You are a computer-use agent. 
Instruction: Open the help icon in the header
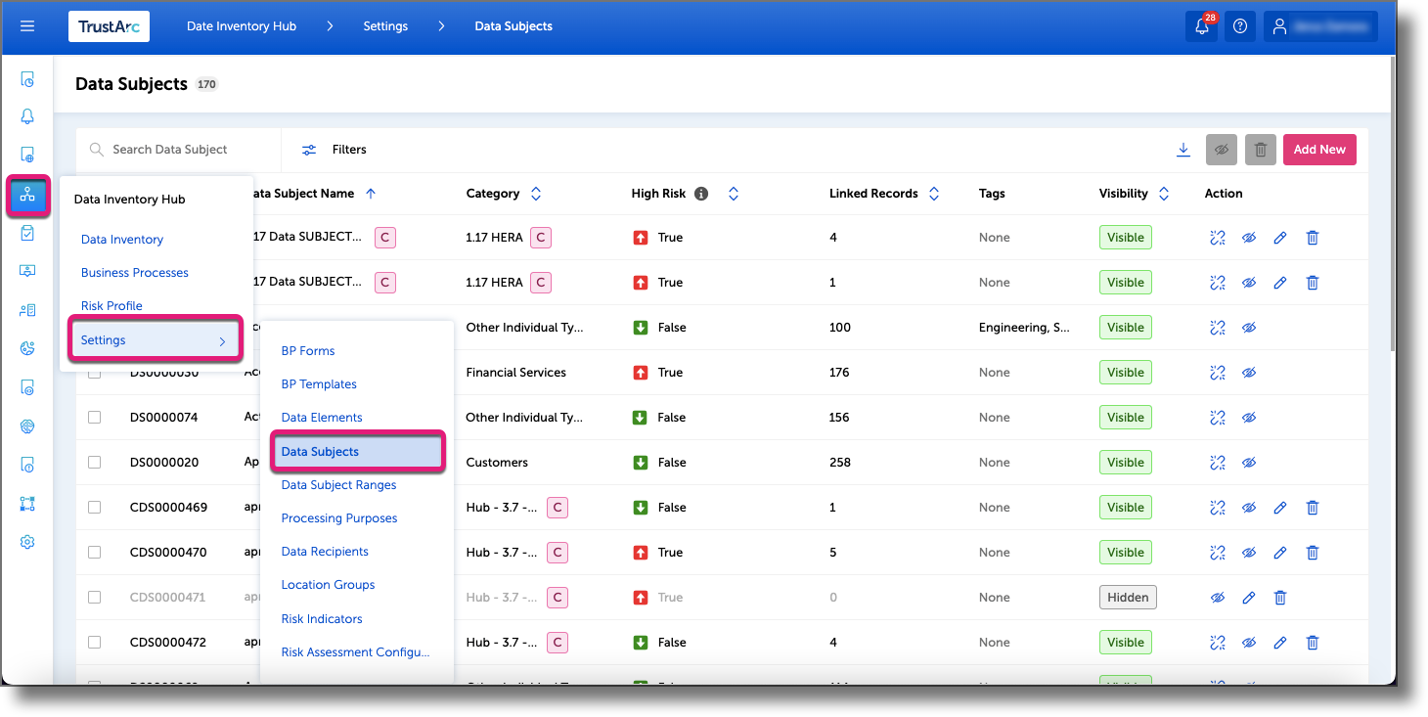pos(1239,26)
